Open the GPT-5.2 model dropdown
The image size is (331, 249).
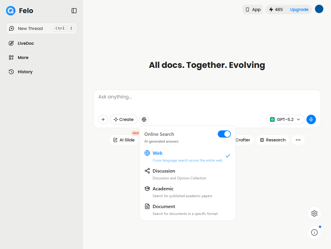[285, 119]
